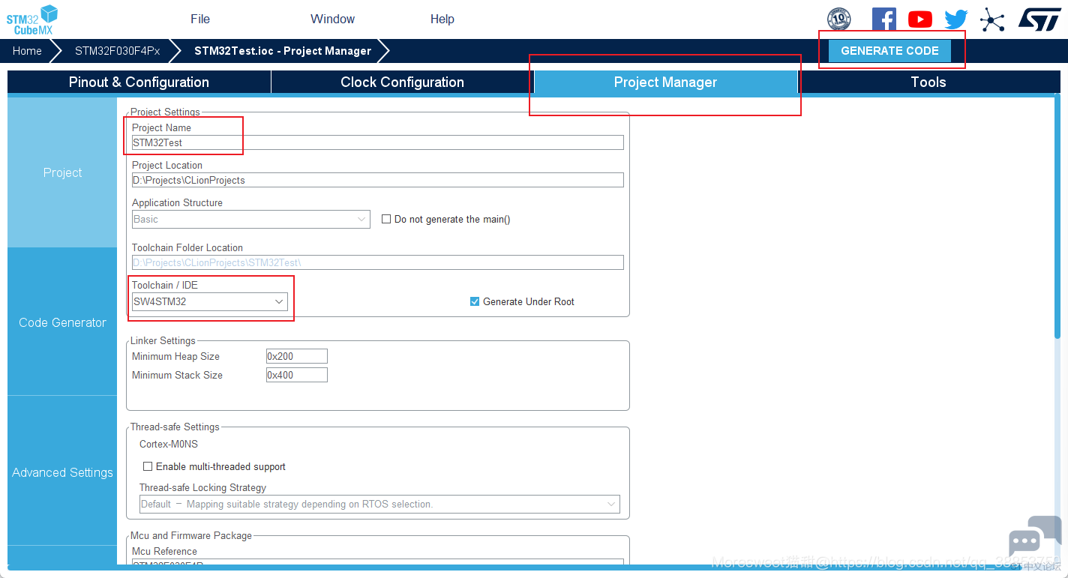1068x578 pixels.
Task: Switch to Pinout & Configuration tab
Action: [139, 82]
